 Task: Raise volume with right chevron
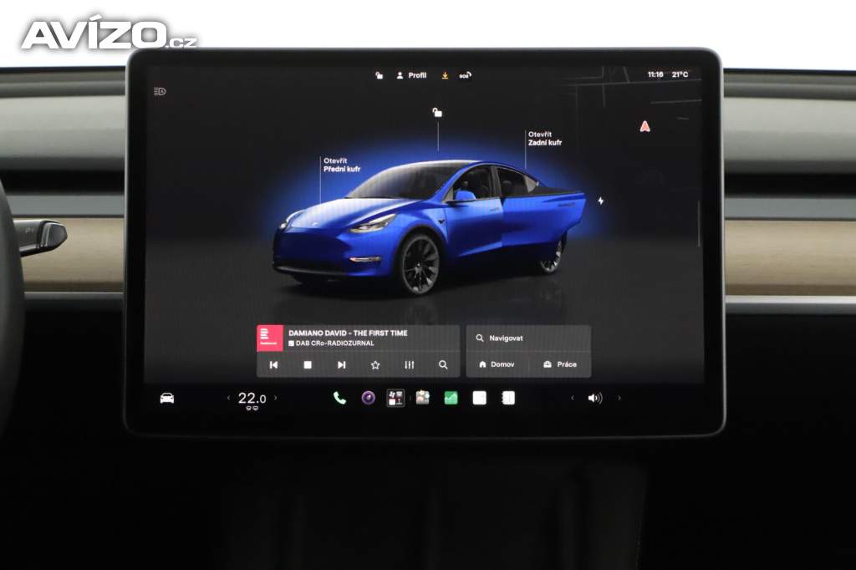pyautogui.click(x=619, y=398)
